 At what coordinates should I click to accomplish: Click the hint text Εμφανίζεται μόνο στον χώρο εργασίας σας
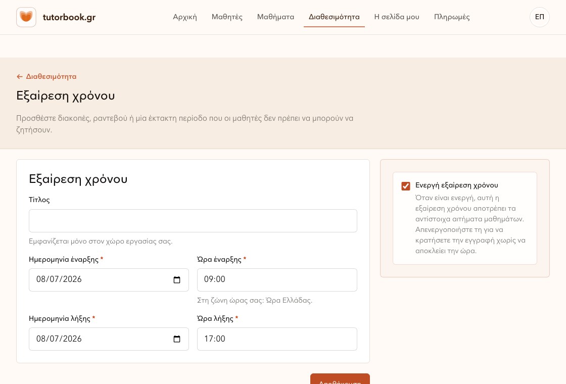click(101, 241)
